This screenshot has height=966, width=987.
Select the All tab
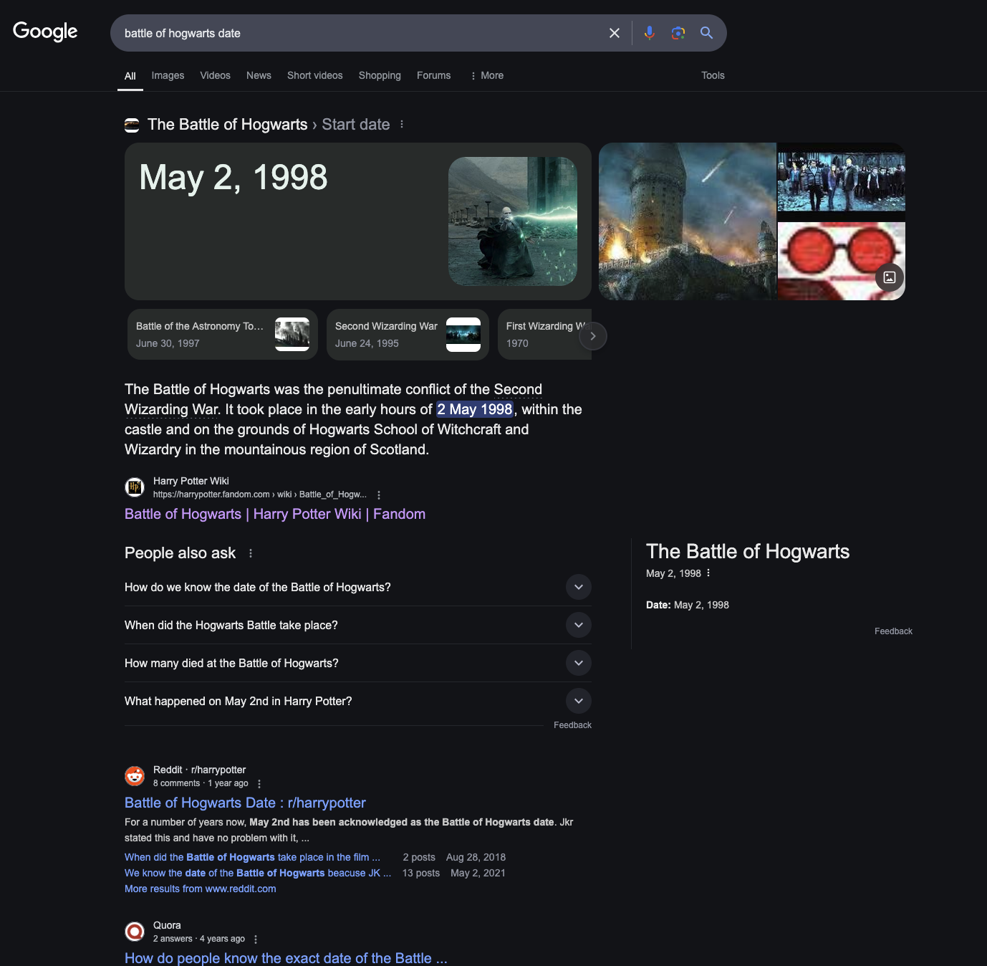(130, 76)
